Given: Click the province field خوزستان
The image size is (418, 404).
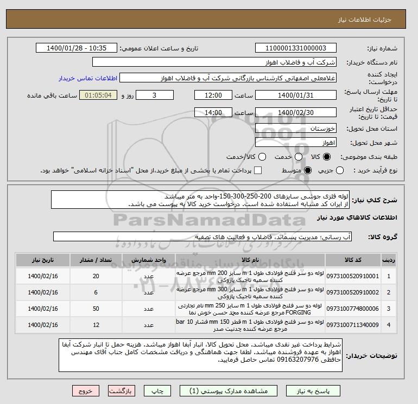Looking at the screenshot, I should click(296, 129).
